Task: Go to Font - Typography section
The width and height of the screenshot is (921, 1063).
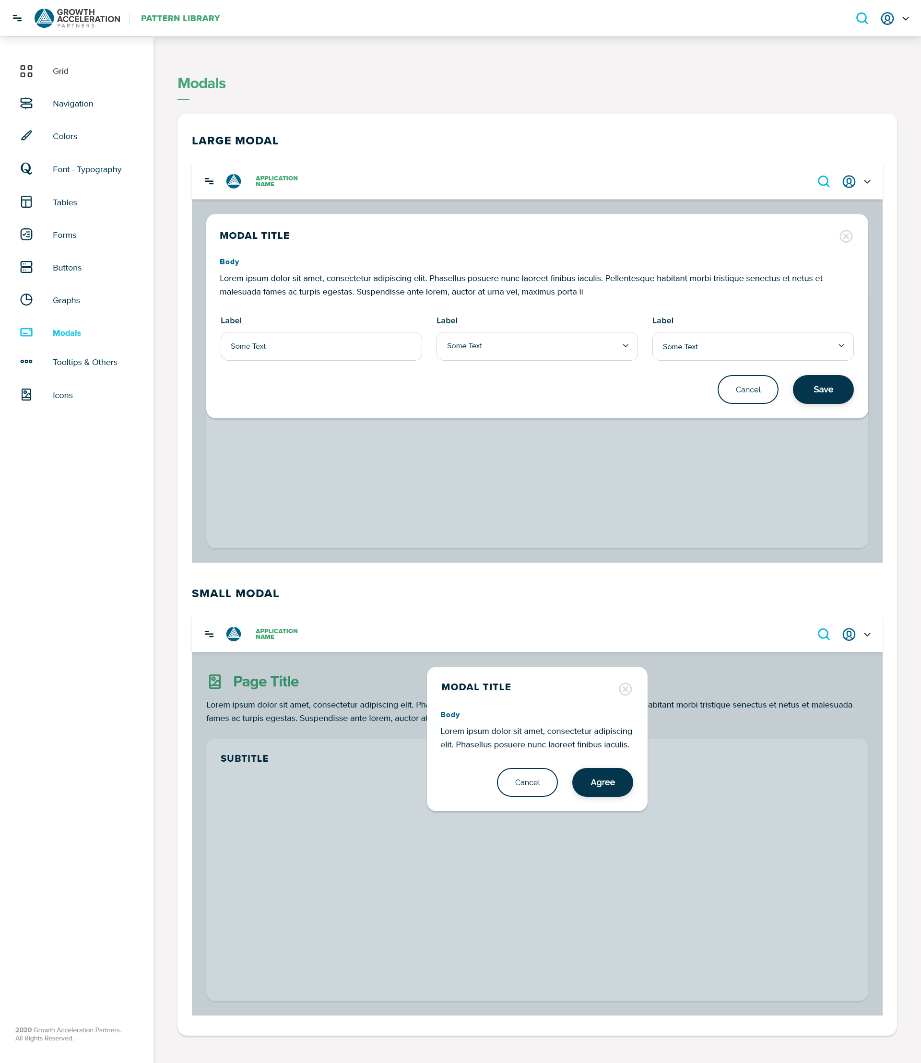Action: tap(87, 170)
